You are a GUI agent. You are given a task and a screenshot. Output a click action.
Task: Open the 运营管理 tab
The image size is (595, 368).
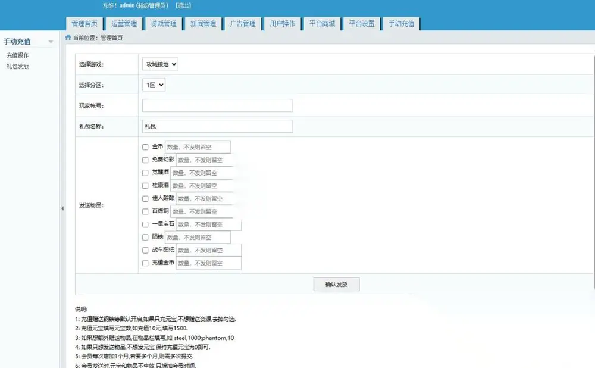(x=124, y=24)
